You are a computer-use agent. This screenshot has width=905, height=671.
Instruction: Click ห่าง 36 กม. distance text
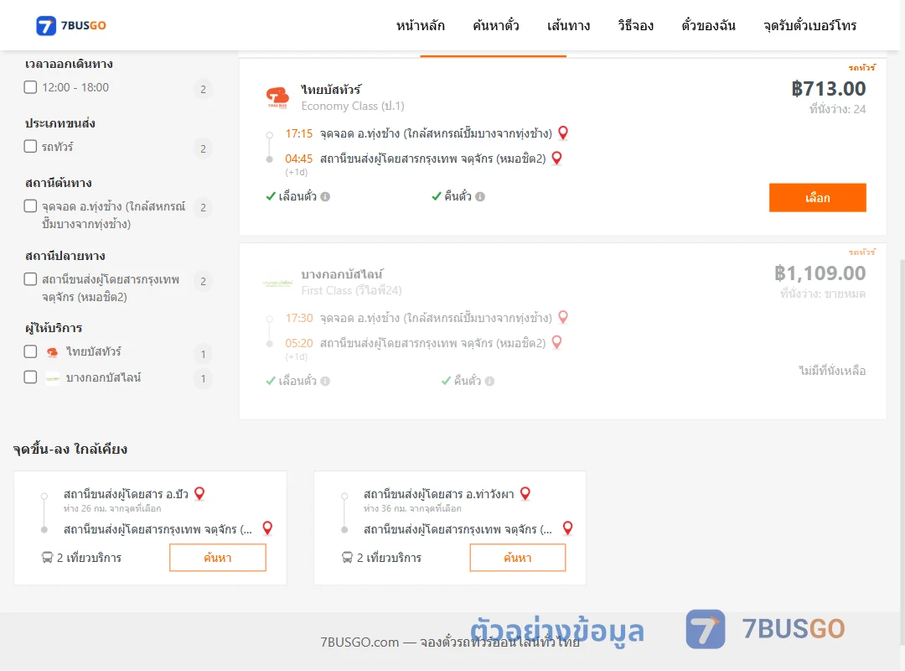click(x=412, y=508)
